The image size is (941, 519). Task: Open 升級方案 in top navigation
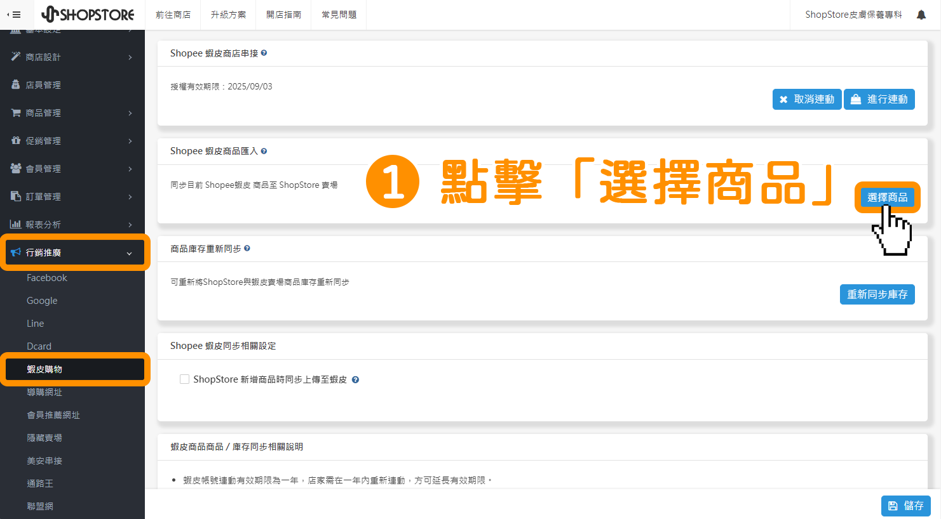click(228, 15)
